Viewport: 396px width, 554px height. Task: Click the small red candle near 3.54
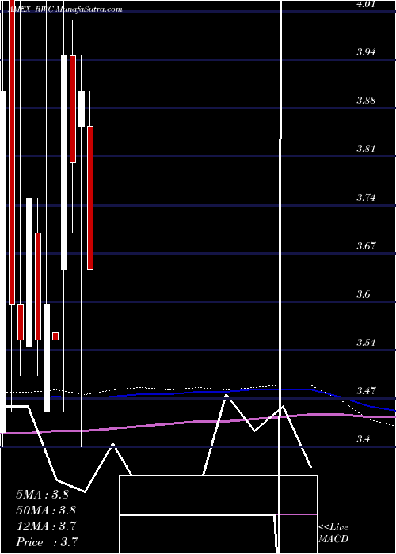pos(55,336)
